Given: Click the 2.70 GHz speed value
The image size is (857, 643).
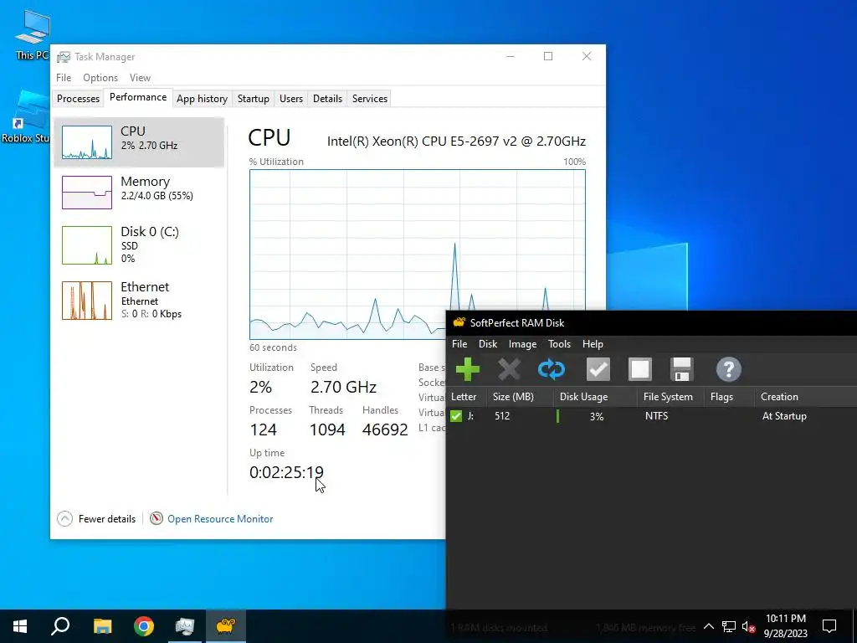Looking at the screenshot, I should [x=343, y=387].
